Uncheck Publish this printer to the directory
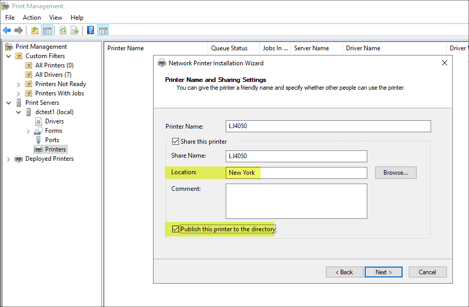Viewport: 469px width, 307px height. tap(175, 229)
